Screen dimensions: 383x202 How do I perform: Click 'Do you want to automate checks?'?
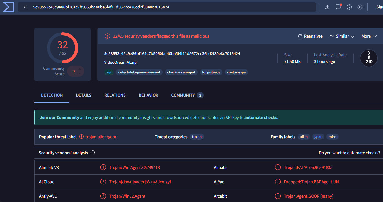point(350,153)
